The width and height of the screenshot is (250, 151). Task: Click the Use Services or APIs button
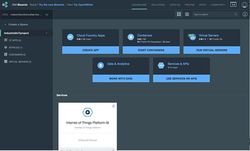[x=181, y=79]
